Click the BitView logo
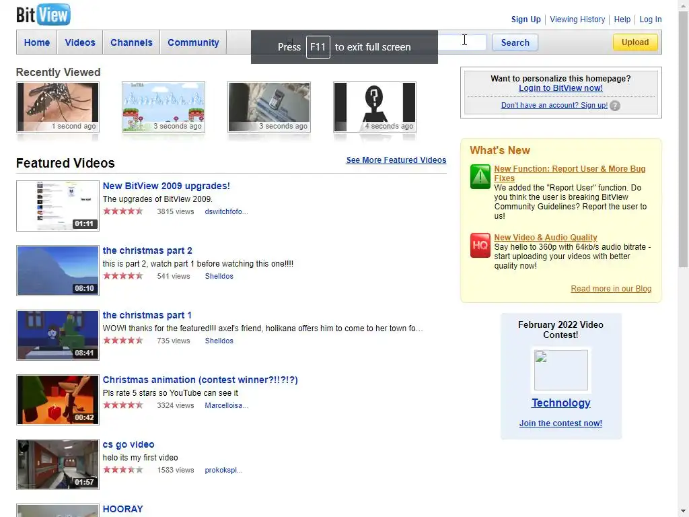This screenshot has width=689, height=517. pos(43,15)
